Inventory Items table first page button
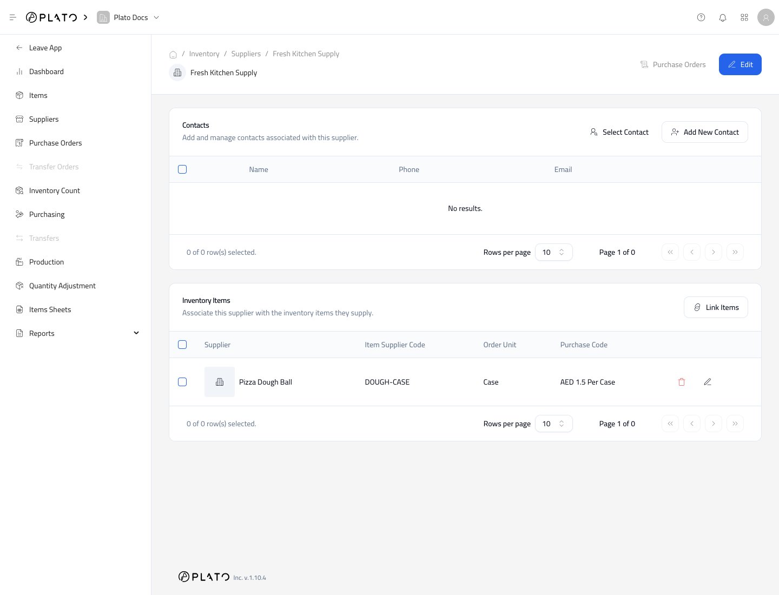The width and height of the screenshot is (779, 595). pos(670,424)
